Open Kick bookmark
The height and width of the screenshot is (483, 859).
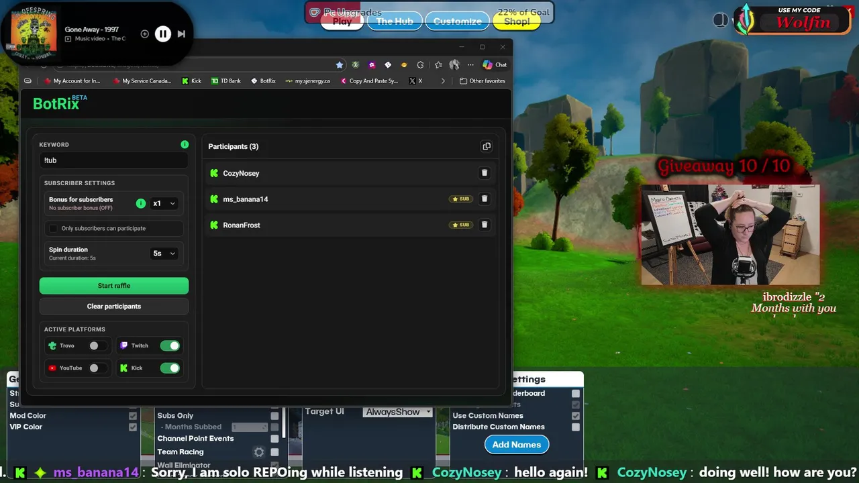[192, 80]
